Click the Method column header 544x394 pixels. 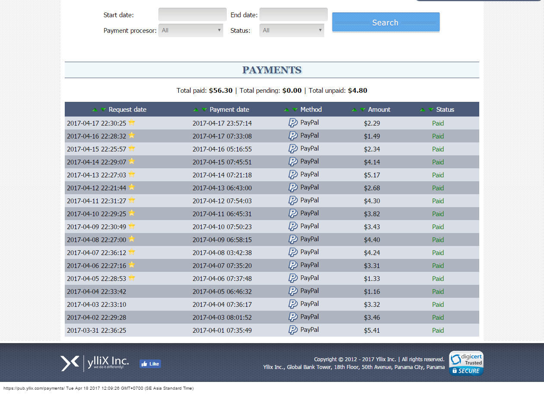click(x=311, y=110)
